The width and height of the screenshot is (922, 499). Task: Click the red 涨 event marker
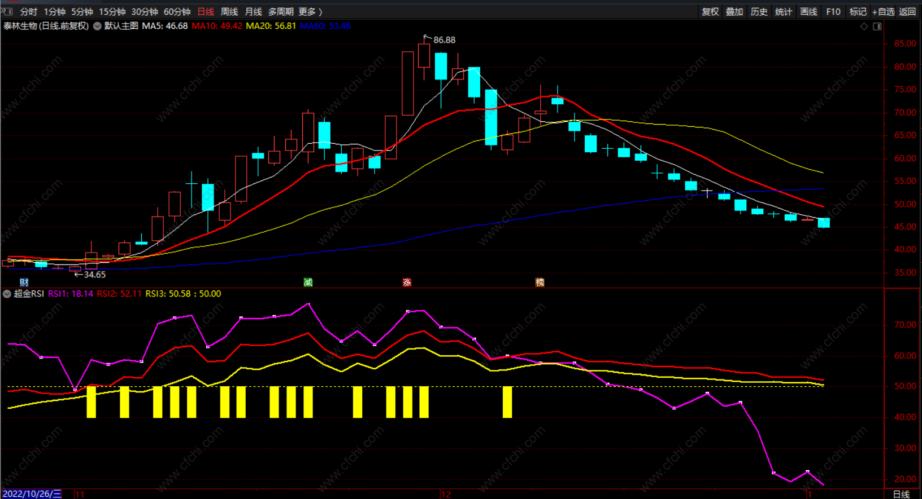click(407, 282)
